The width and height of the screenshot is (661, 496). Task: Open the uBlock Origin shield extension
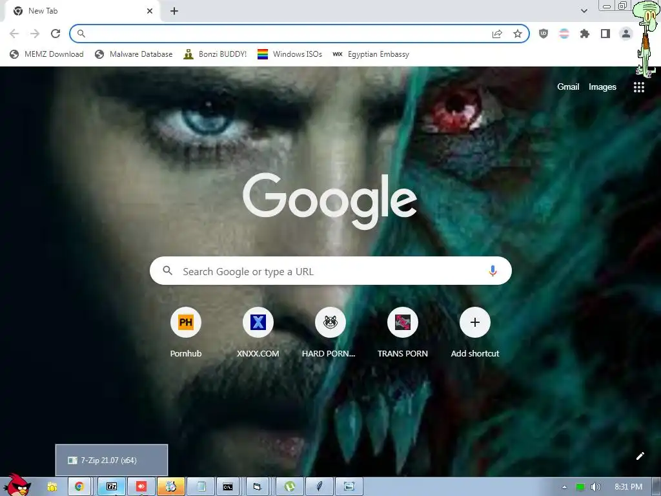[x=544, y=34]
